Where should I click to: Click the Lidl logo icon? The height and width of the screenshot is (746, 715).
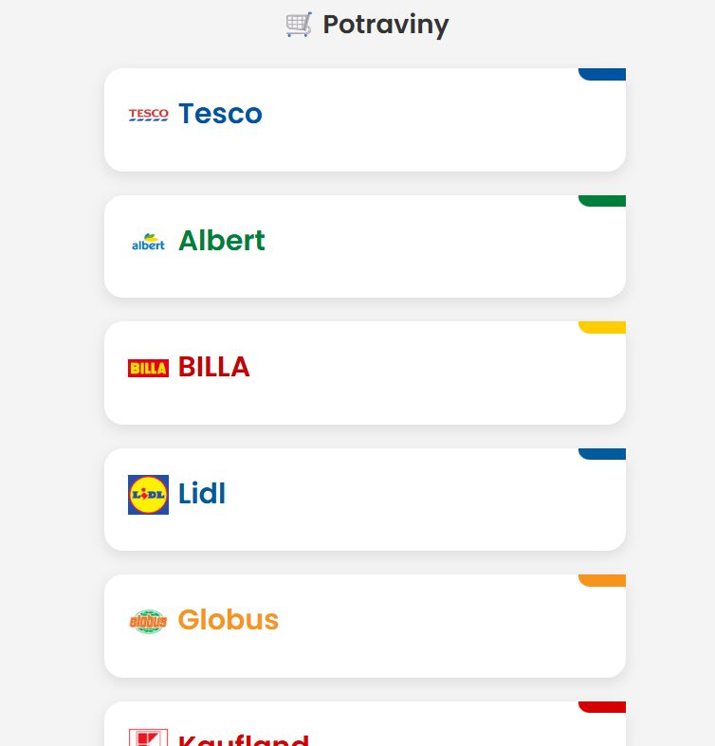coord(148,495)
